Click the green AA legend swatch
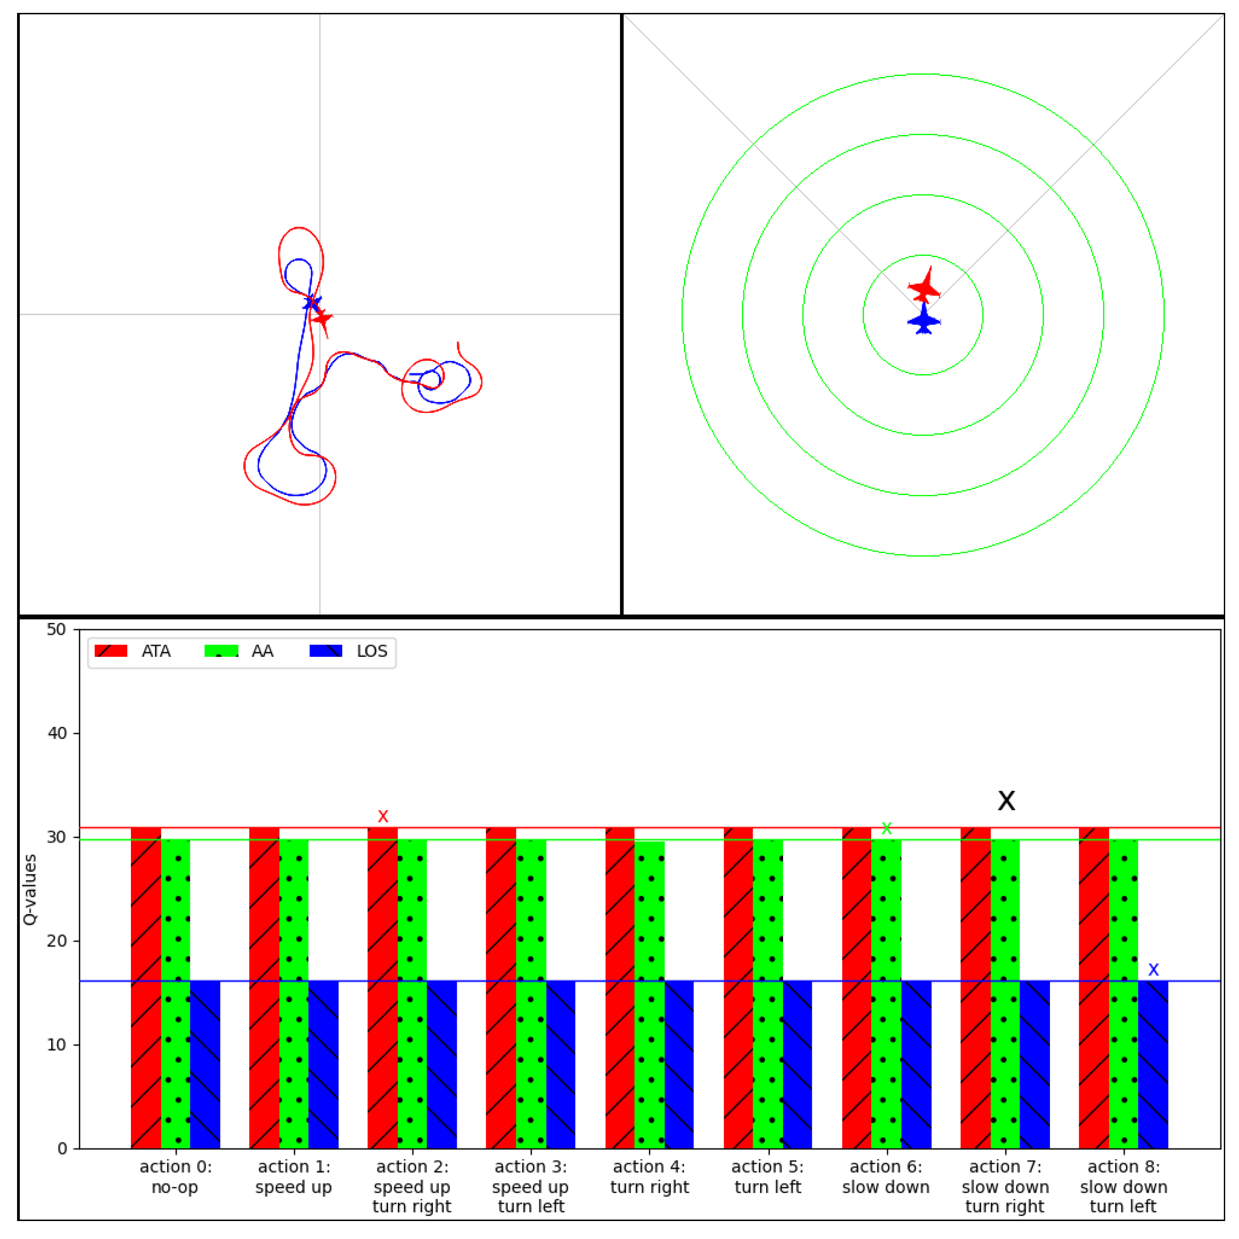1239x1239 pixels. 221,651
